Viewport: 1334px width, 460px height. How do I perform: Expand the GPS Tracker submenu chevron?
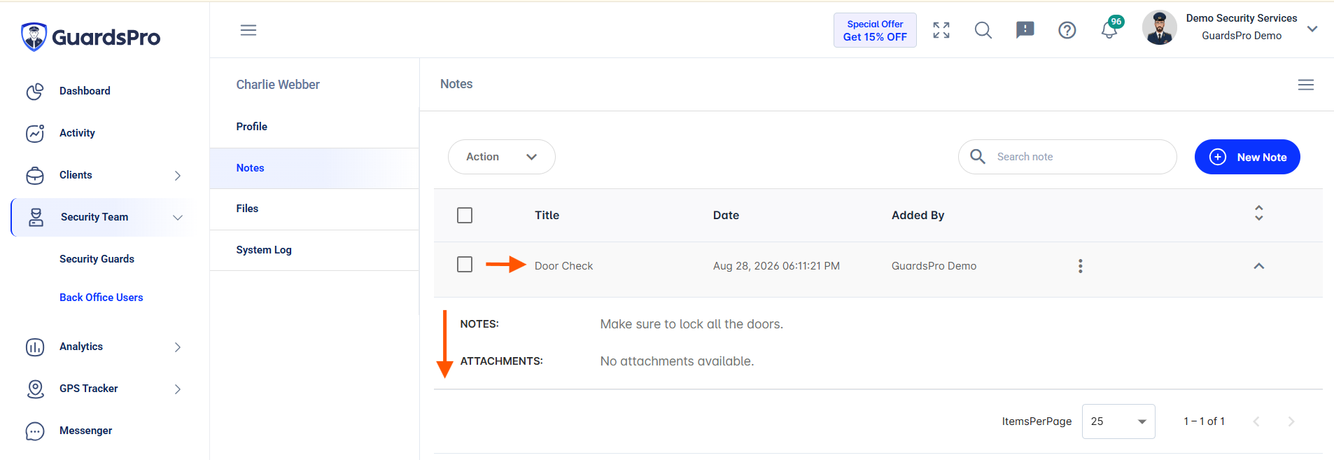178,389
